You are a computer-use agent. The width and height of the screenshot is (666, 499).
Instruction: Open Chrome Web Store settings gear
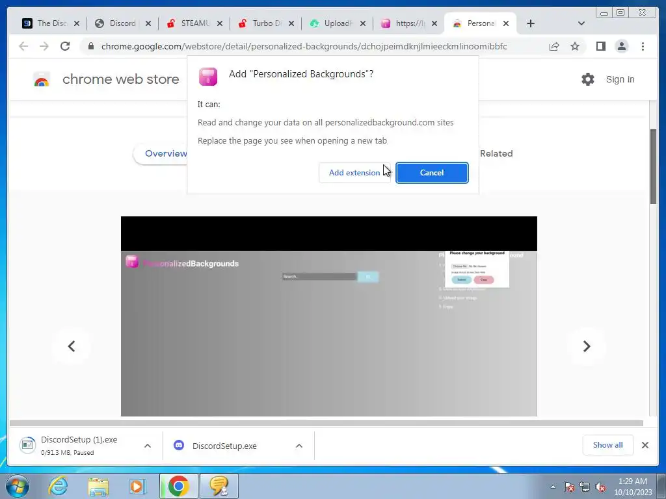click(x=588, y=79)
